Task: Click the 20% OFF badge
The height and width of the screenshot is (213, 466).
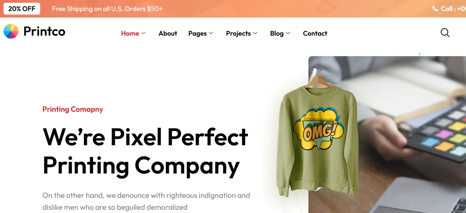Action: pos(22,9)
